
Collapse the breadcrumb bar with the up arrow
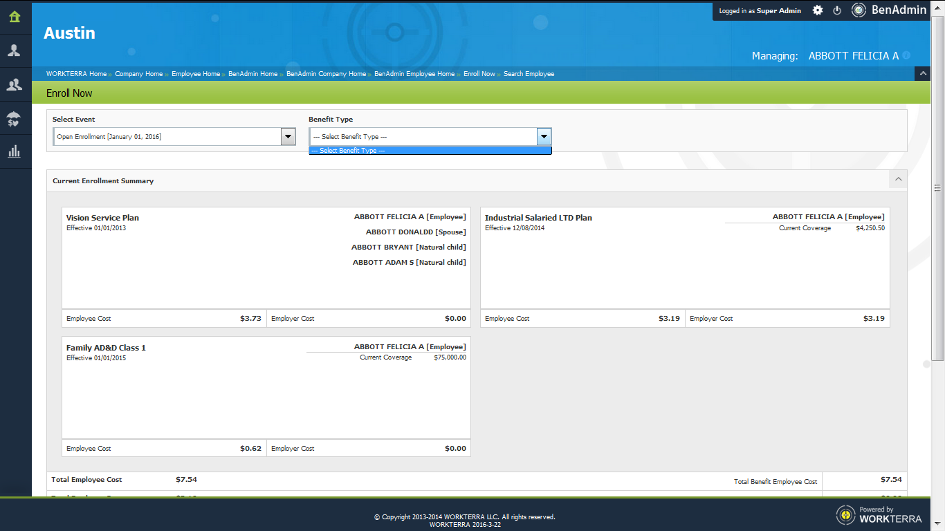point(922,73)
